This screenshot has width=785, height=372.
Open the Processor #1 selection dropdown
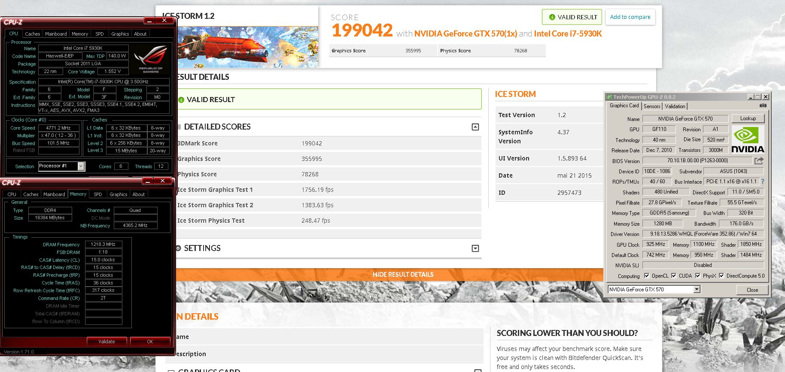81,166
